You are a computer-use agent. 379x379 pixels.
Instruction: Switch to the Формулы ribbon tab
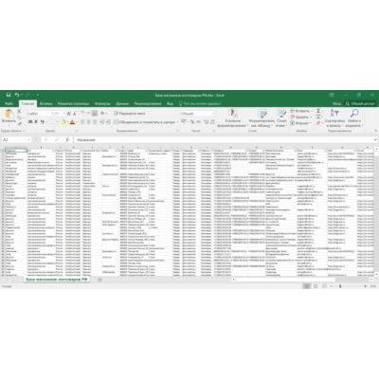tap(102, 103)
